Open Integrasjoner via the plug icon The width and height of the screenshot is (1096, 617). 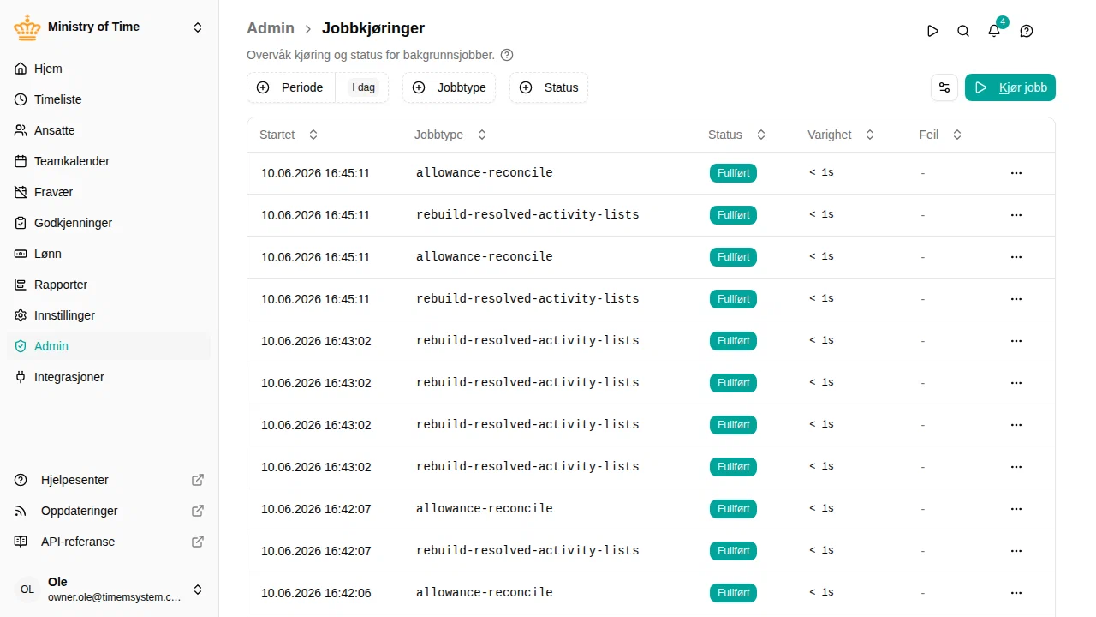(21, 377)
